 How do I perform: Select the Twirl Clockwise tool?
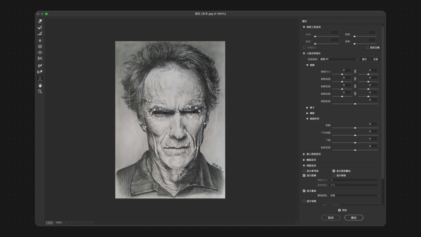pyautogui.click(x=40, y=40)
